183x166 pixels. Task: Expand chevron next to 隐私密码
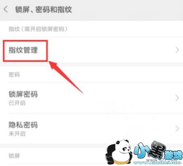177,128
